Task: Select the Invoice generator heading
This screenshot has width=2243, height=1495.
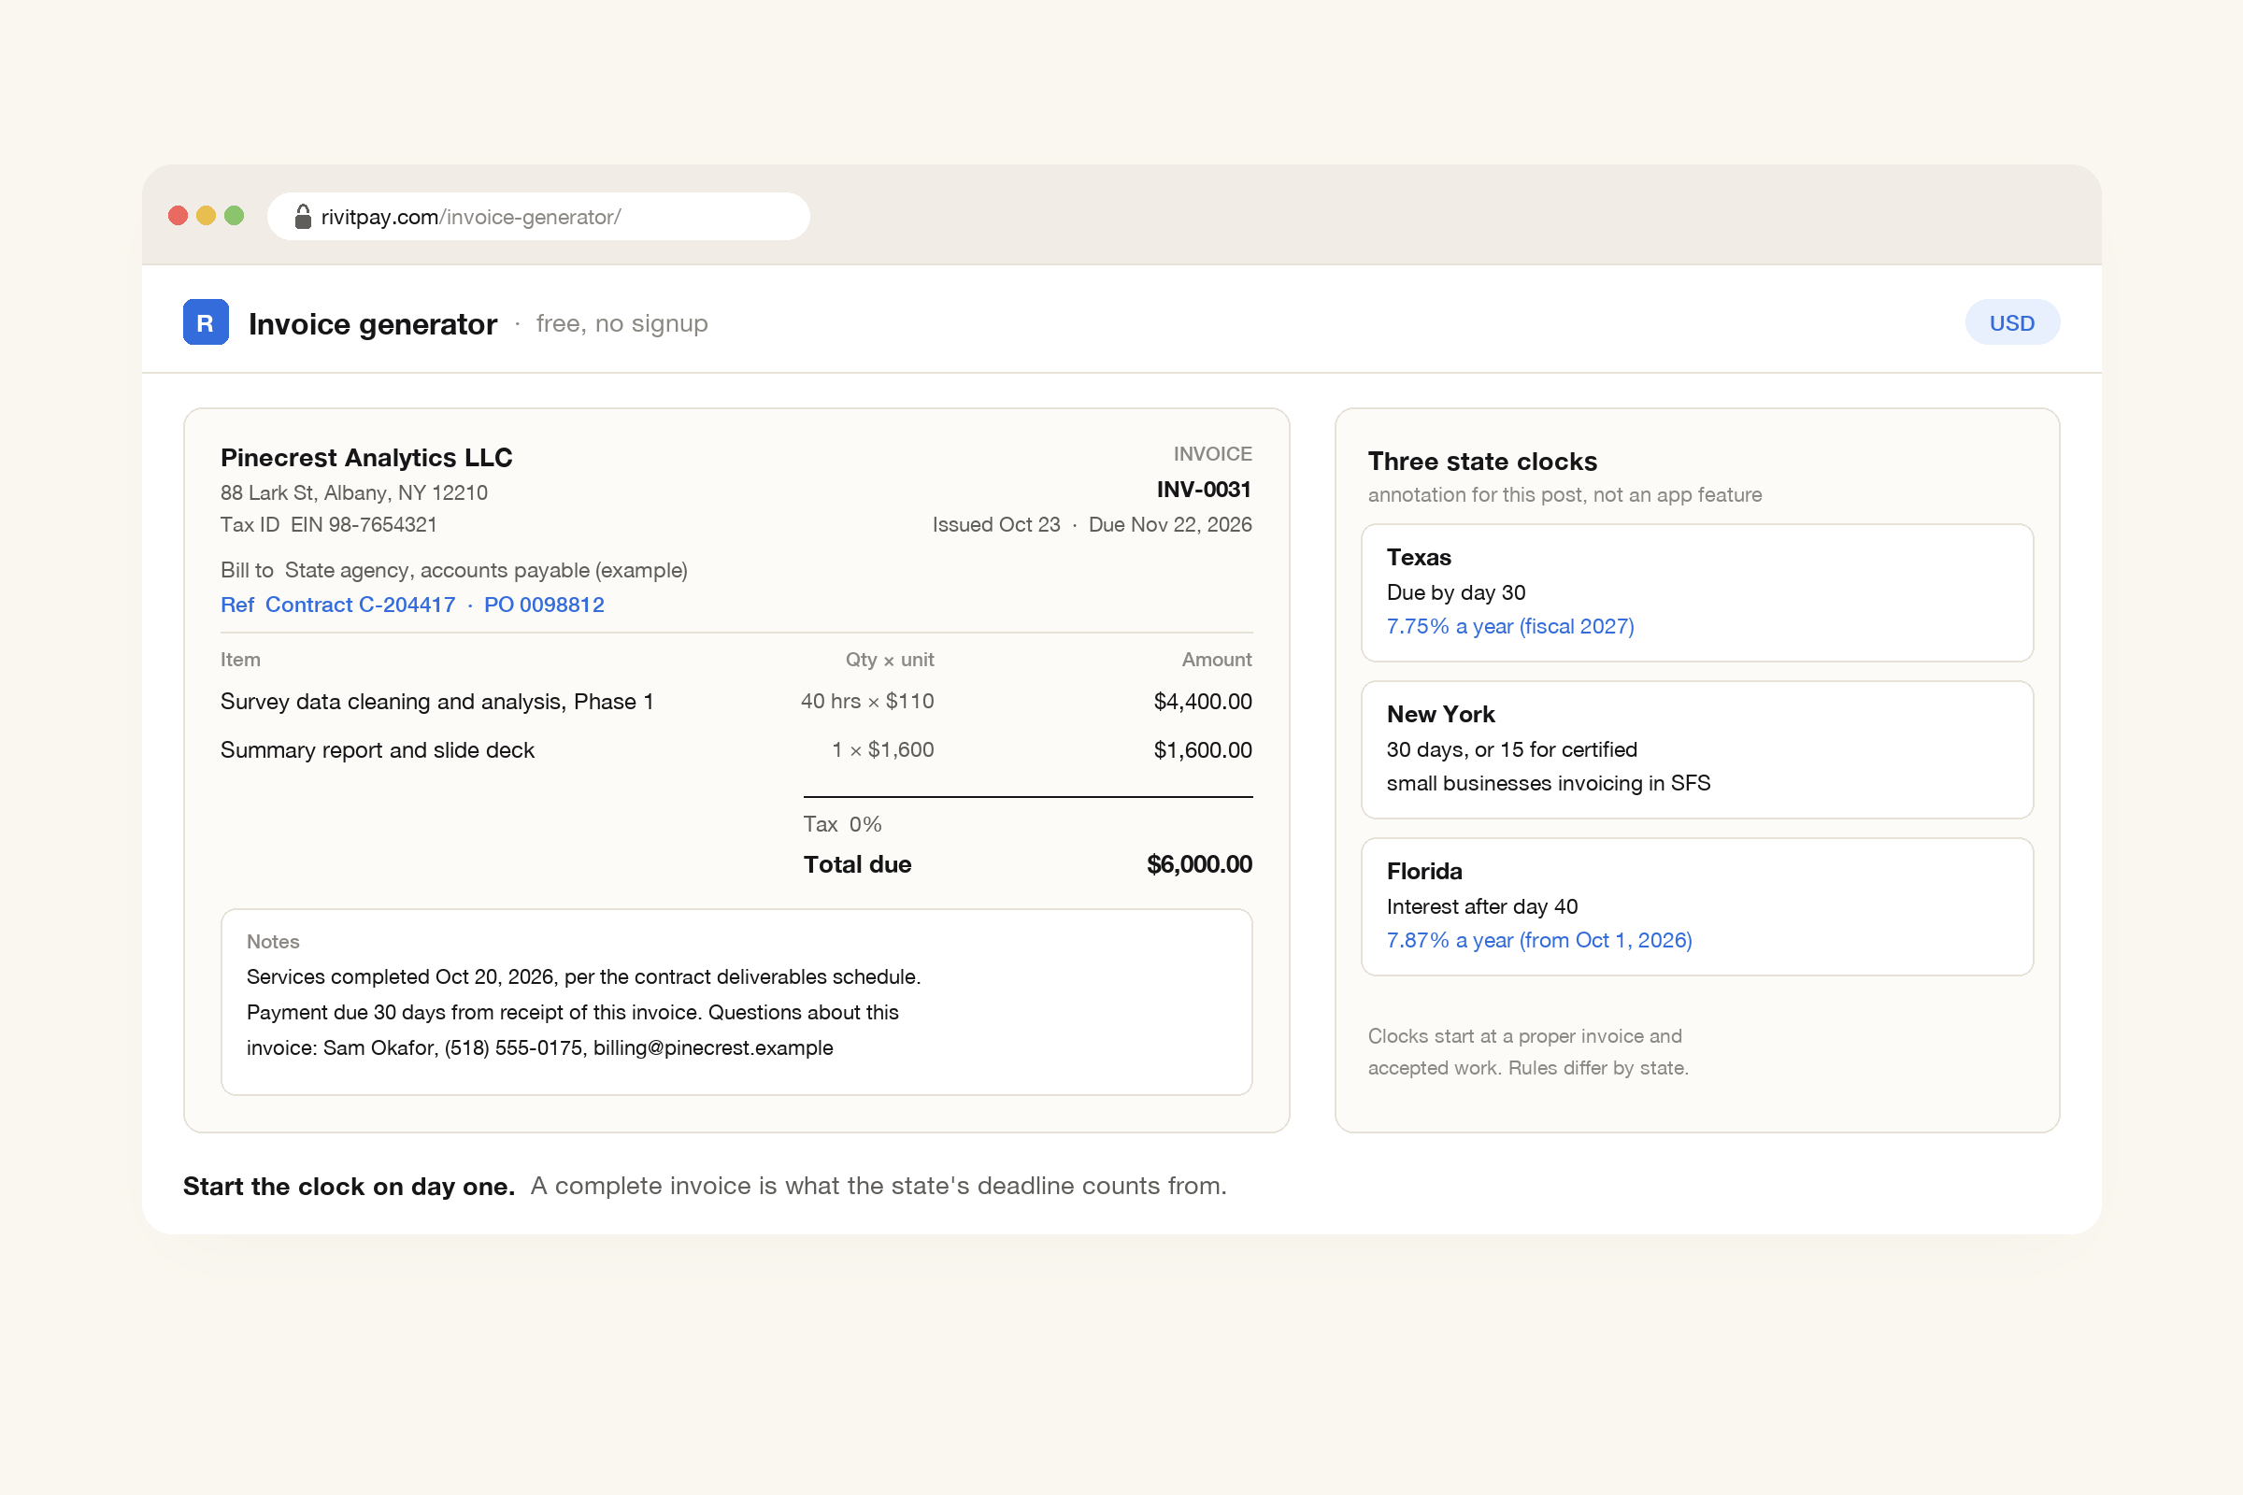Action: click(x=373, y=324)
